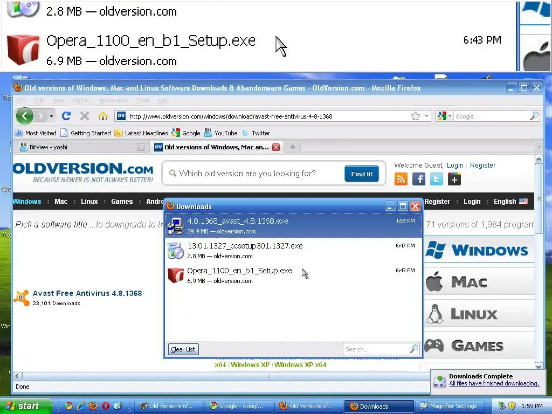The image size is (552, 414).
Task: Open back-forward history dropdown arrow
Action: [x=51, y=116]
